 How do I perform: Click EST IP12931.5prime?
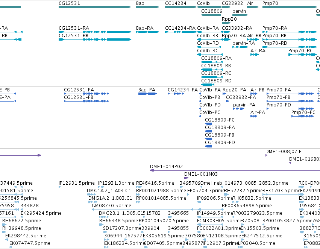tap(77, 183)
